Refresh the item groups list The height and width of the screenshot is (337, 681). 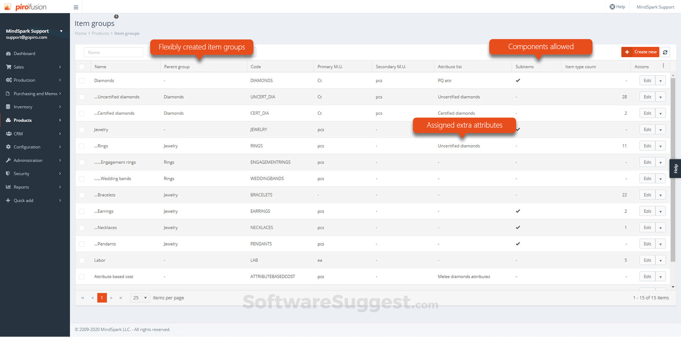[665, 52]
